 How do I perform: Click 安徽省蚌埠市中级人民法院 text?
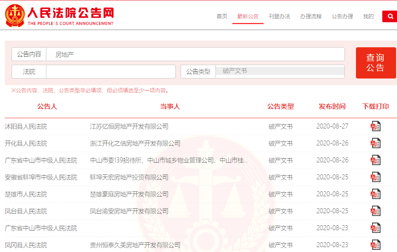pos(41,177)
